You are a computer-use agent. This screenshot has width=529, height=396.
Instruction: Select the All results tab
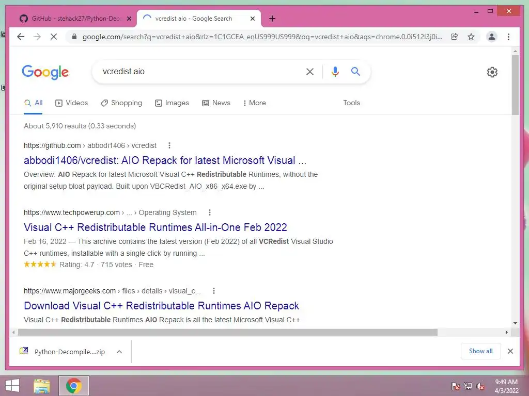33,103
